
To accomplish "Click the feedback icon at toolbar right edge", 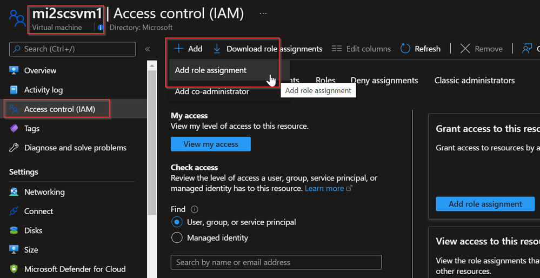I will pos(527,49).
